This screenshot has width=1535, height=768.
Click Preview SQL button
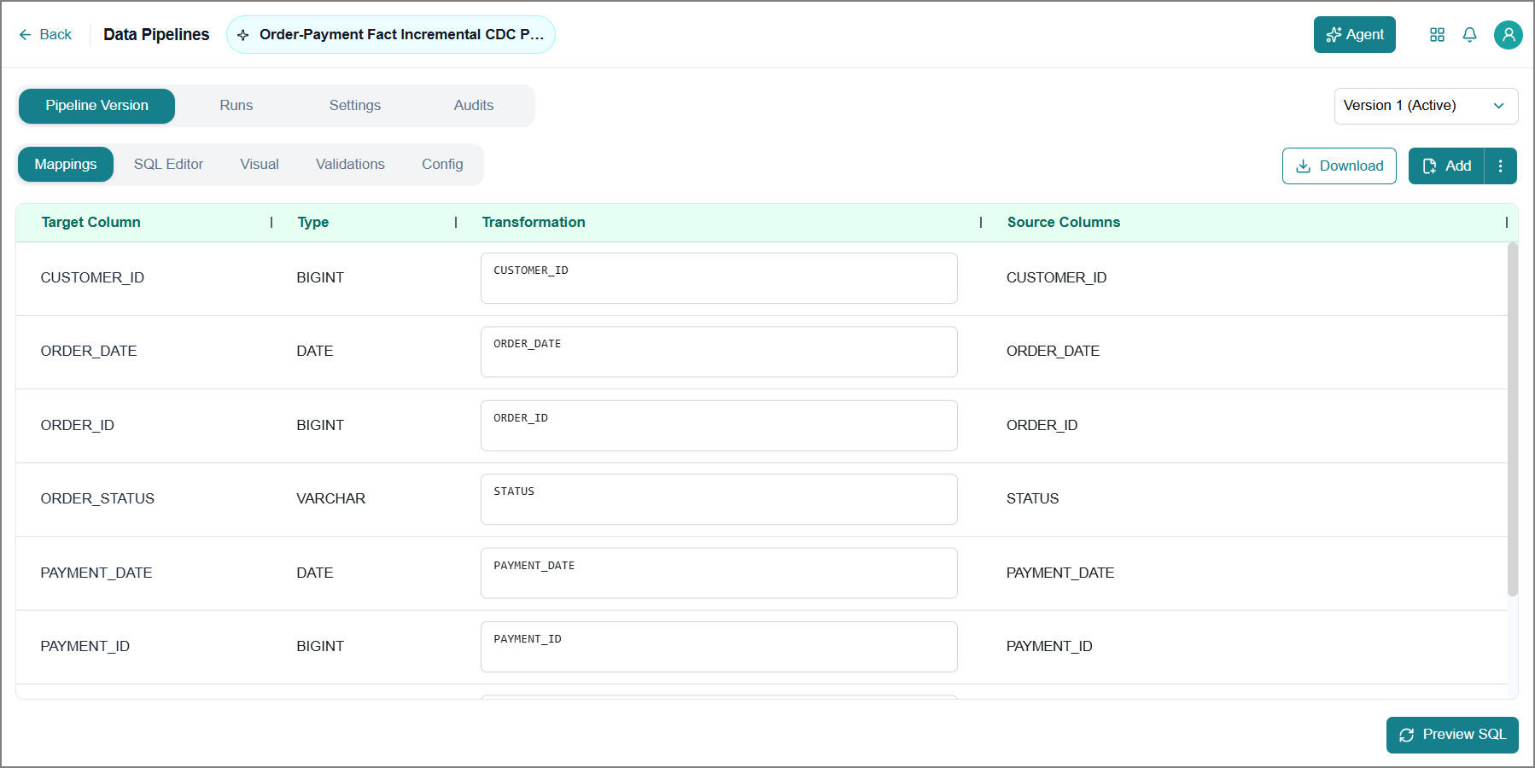point(1451,735)
